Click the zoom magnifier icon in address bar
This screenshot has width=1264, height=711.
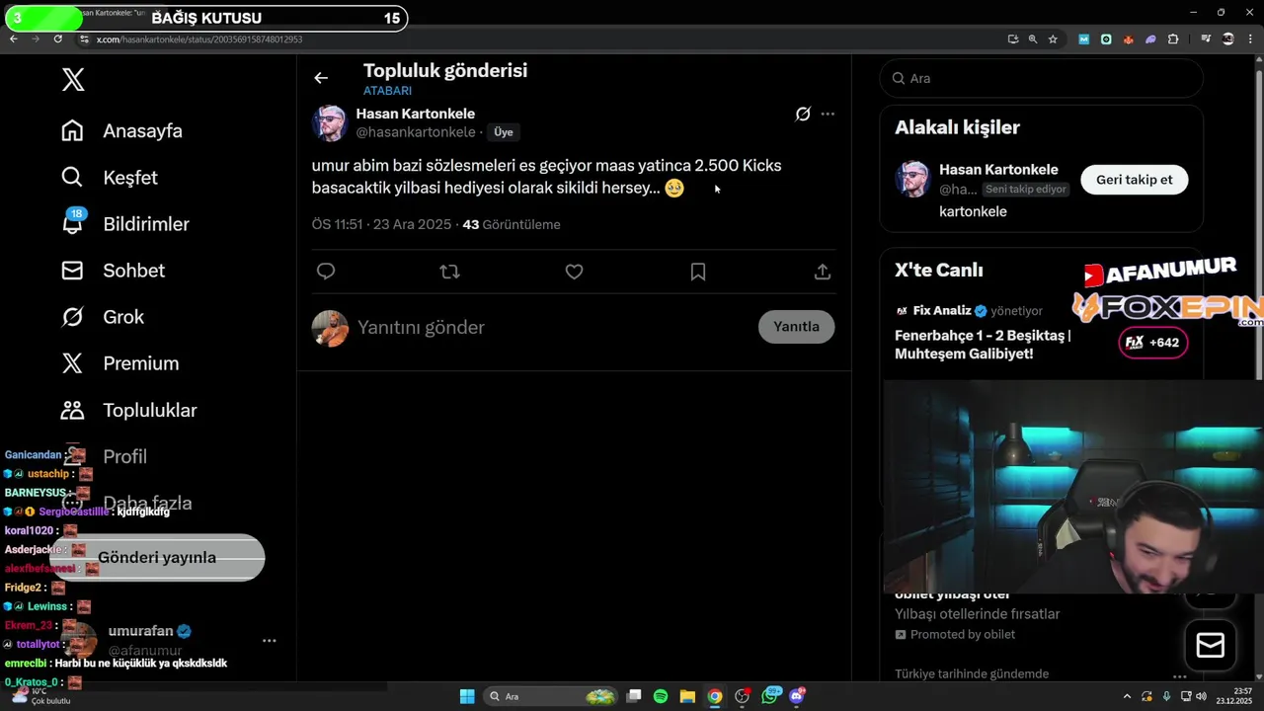pos(1033,39)
